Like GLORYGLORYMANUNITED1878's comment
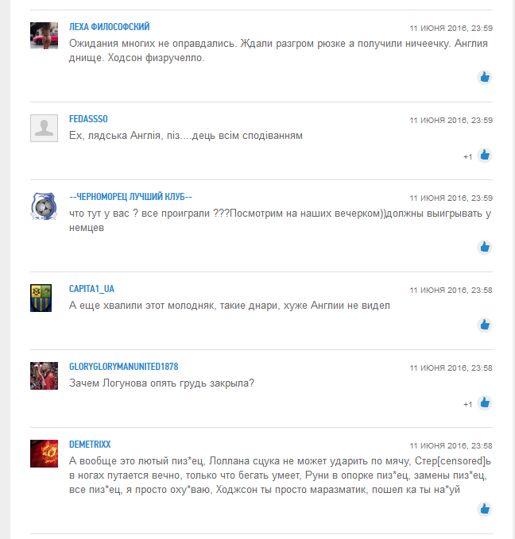Viewport: 515px width, 539px height. coord(484,403)
